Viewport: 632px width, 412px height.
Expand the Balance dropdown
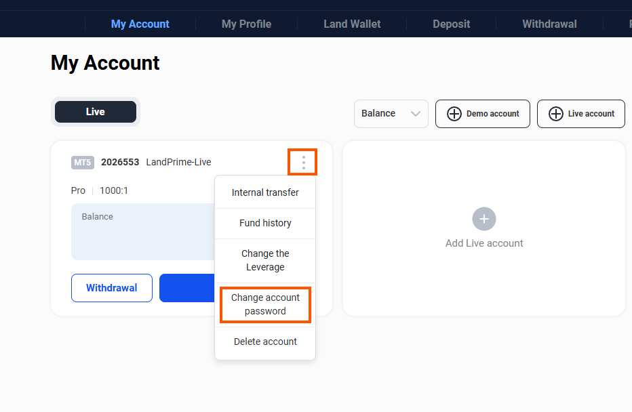pyautogui.click(x=391, y=114)
